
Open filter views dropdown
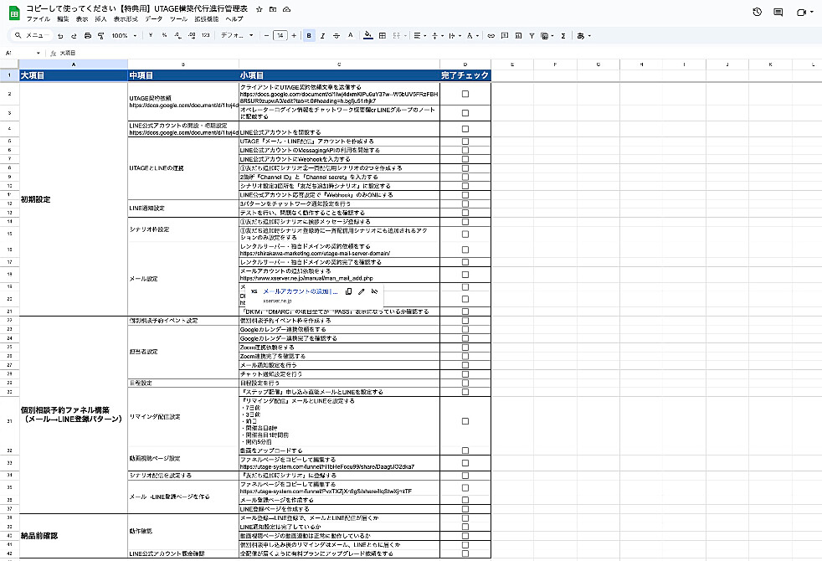point(547,36)
